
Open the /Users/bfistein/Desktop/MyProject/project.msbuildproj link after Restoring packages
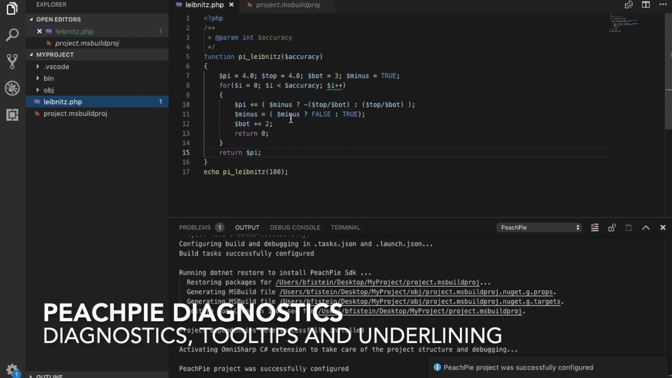click(x=377, y=282)
